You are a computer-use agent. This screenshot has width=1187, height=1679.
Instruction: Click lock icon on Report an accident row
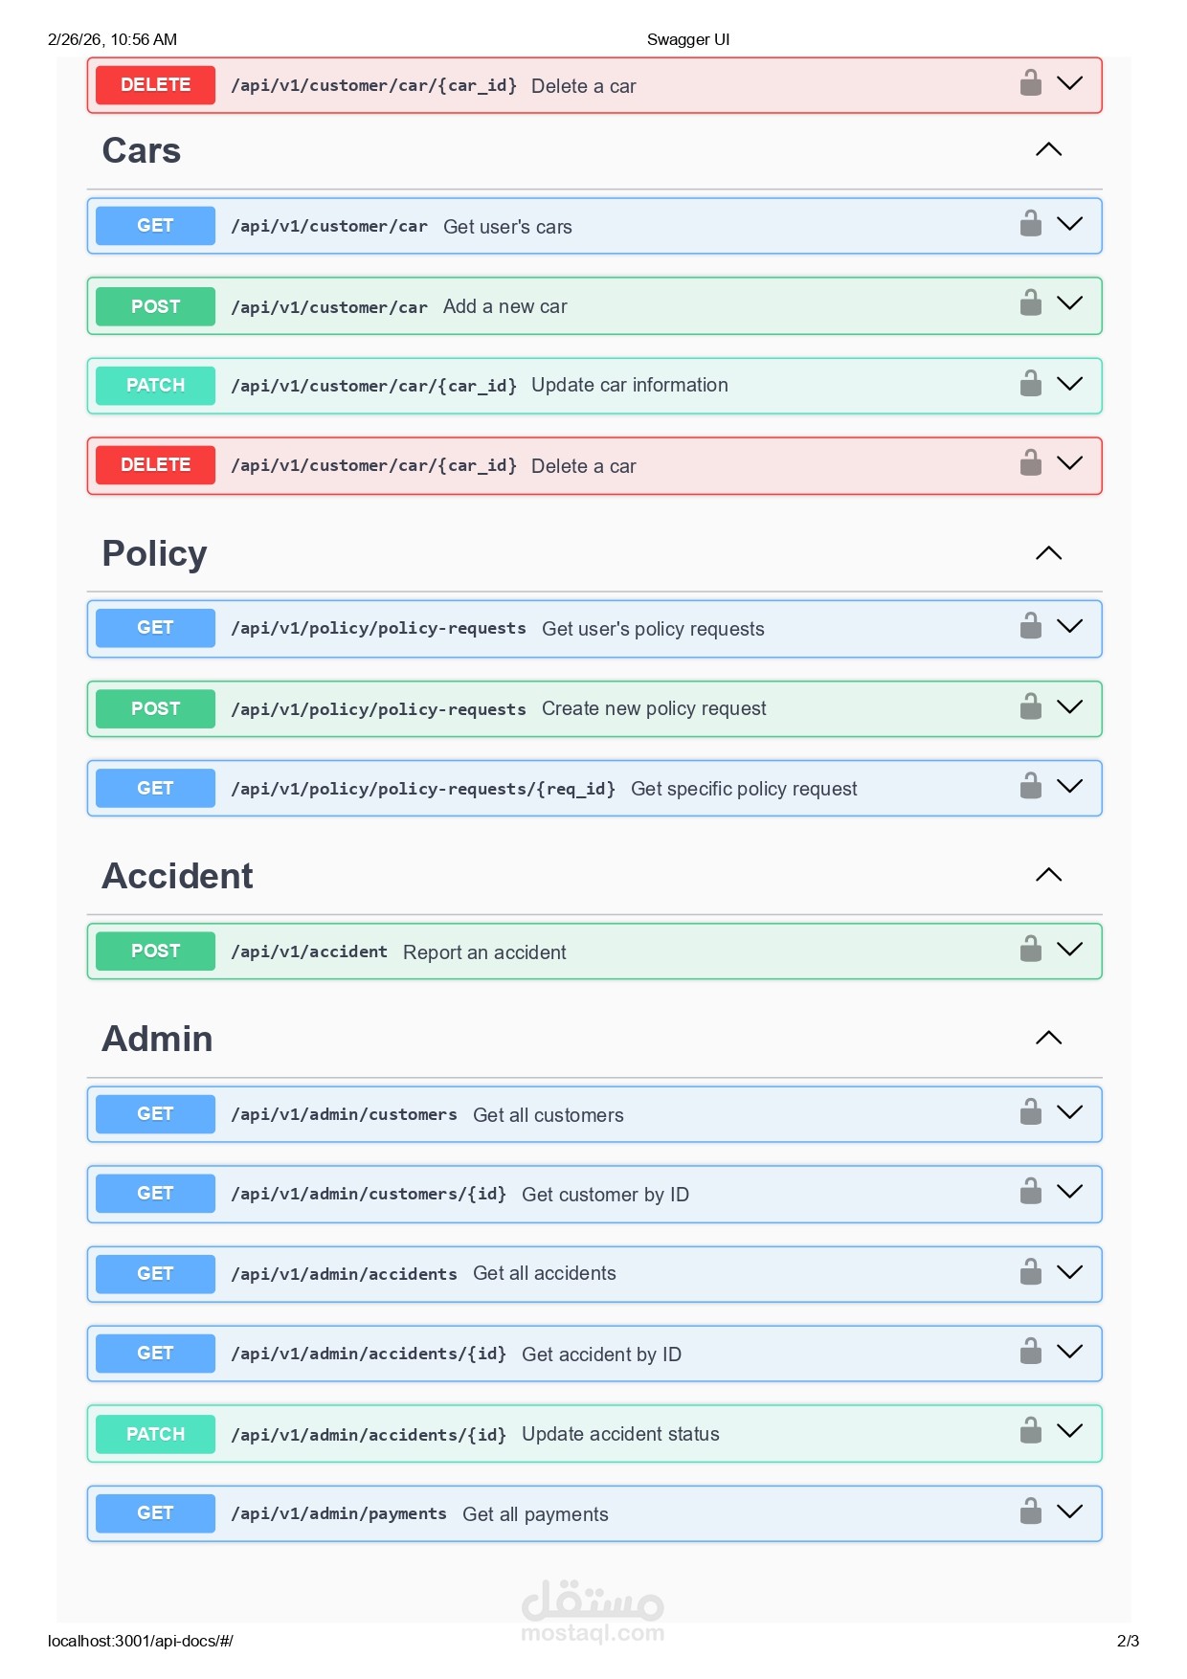(x=1030, y=950)
